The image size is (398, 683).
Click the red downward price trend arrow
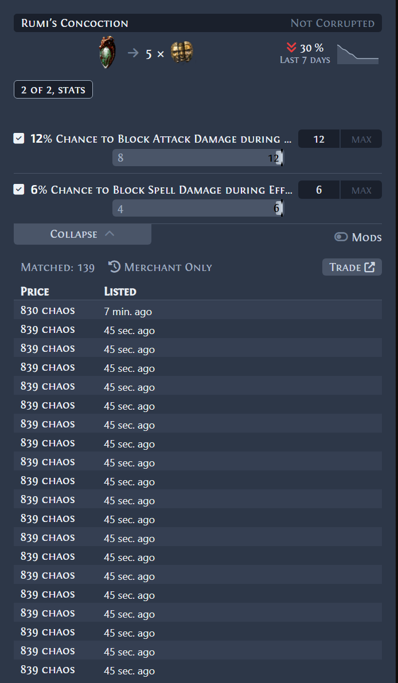pyautogui.click(x=292, y=48)
